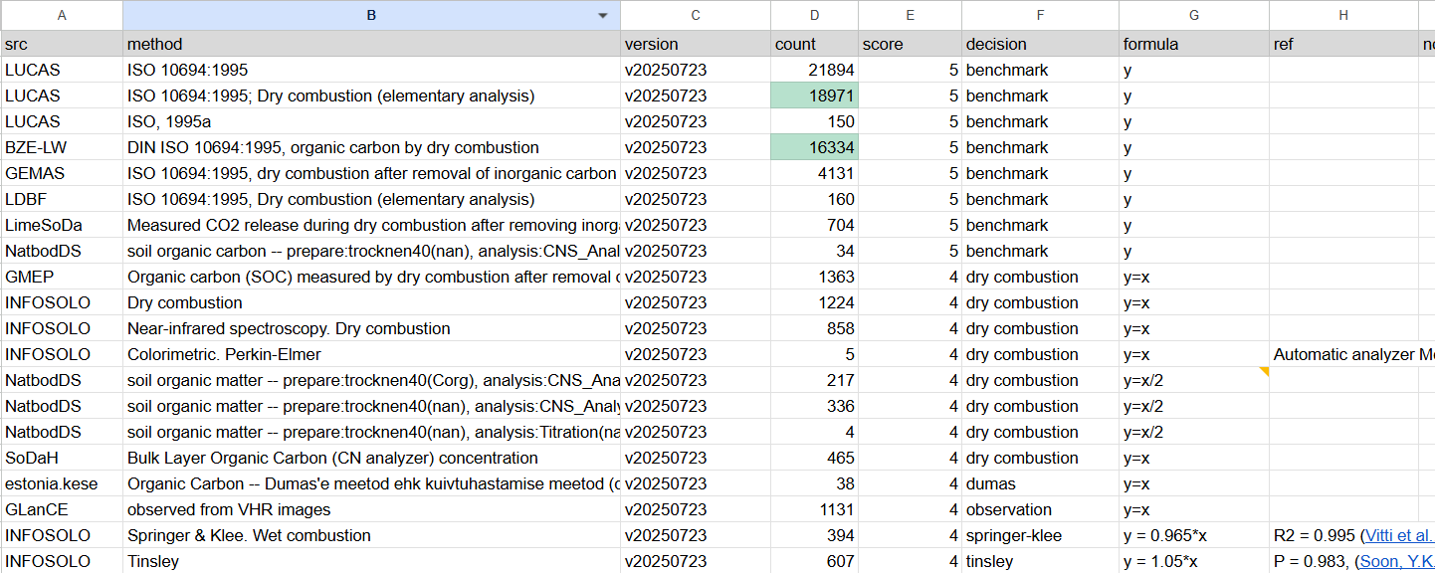Open the column B header dropdown arrow
This screenshot has height=573, width=1435.
click(602, 16)
